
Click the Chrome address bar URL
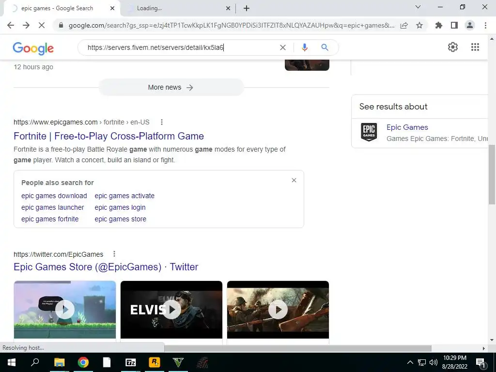[x=232, y=25]
